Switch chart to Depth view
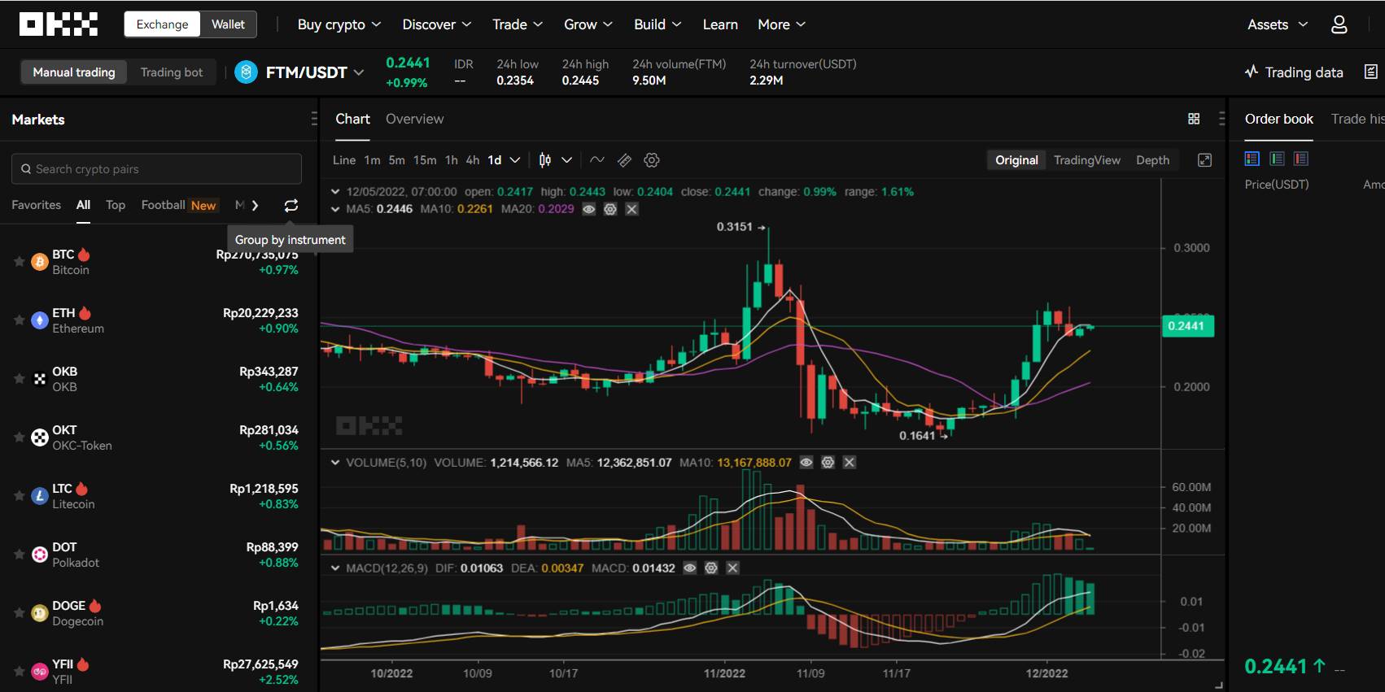1385x692 pixels. 1152,160
